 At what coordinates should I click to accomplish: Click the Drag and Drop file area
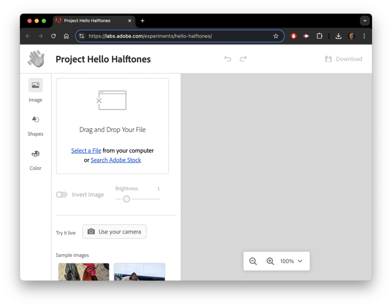[x=113, y=126]
